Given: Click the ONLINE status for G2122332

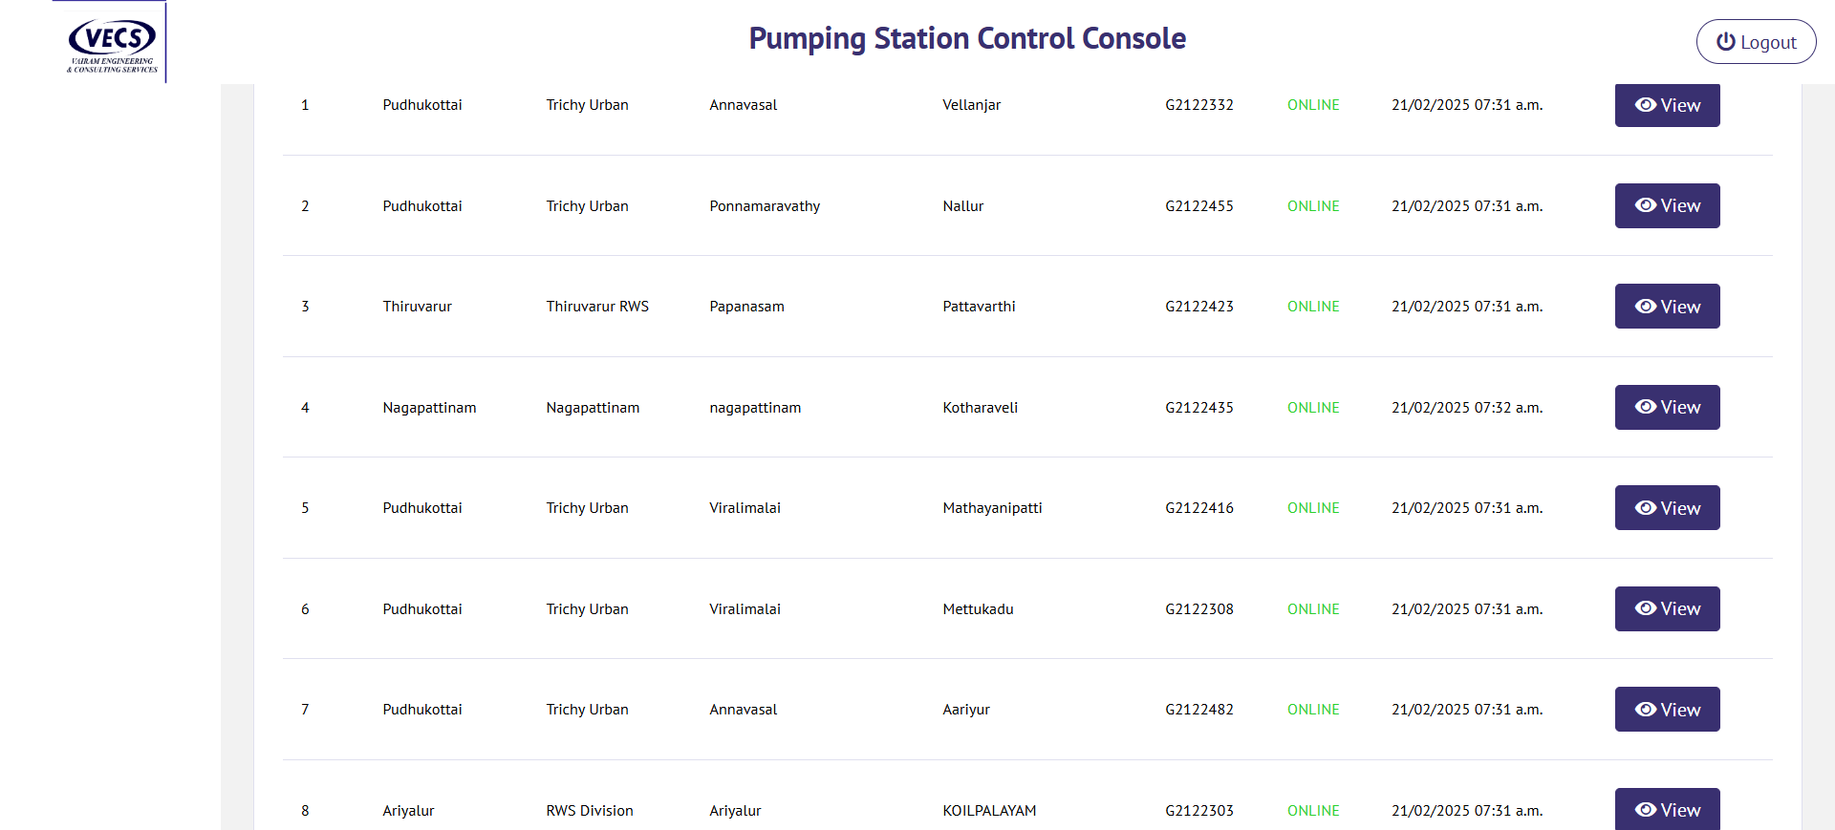Looking at the screenshot, I should 1312,105.
